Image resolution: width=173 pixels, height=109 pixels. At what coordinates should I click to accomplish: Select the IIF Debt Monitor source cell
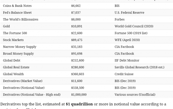[127, 60]
